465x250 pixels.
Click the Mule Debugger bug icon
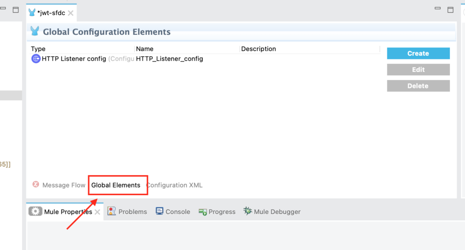pos(247,212)
